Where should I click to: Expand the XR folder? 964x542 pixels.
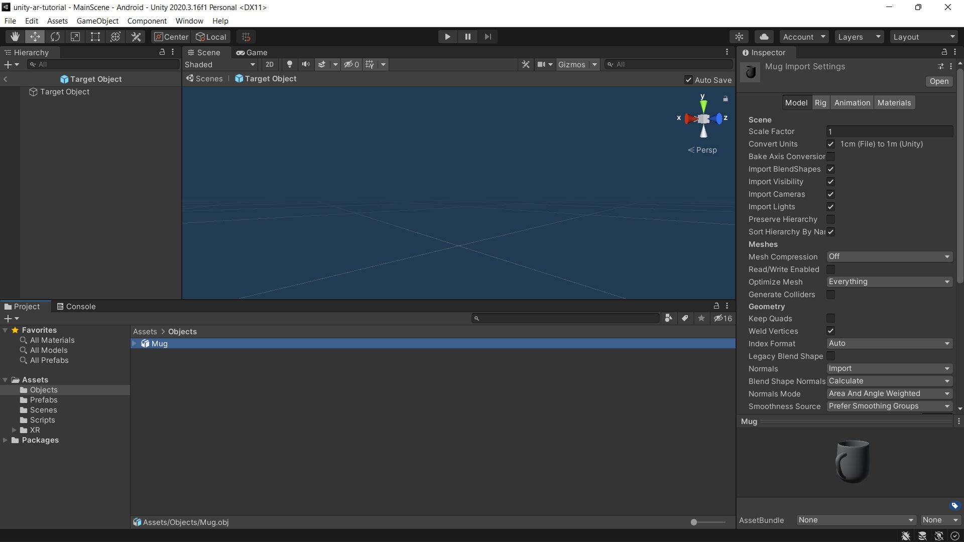click(14, 430)
